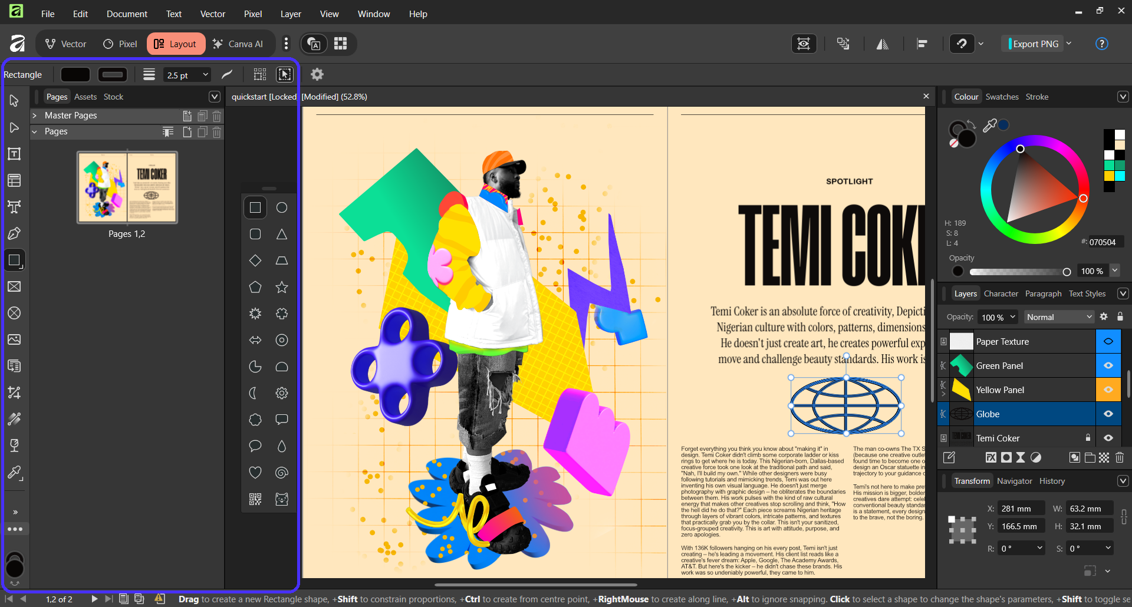The height and width of the screenshot is (607, 1132).
Task: Click the Cog shape icon
Action: coord(282,393)
